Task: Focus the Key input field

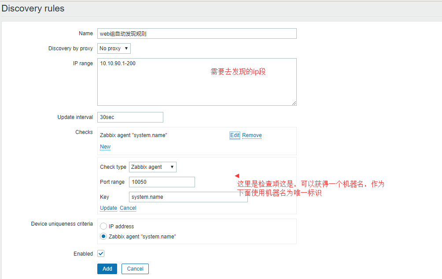Action: click(188, 197)
